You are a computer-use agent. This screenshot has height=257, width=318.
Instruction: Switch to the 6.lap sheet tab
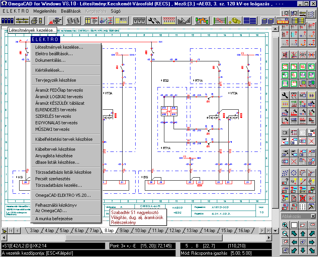tap(79, 231)
